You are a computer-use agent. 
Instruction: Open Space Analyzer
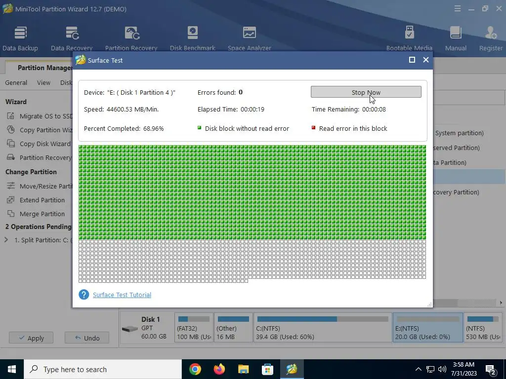click(x=249, y=38)
